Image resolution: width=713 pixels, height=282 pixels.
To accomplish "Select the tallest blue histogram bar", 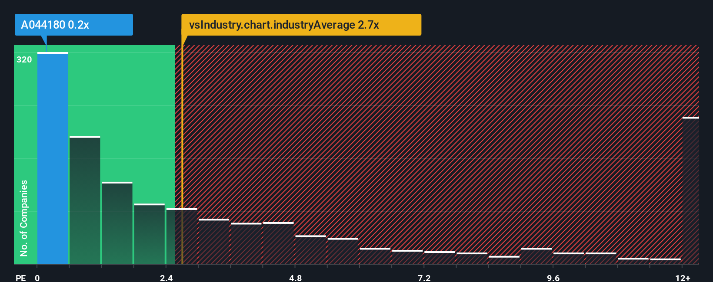I will pos(53,158).
